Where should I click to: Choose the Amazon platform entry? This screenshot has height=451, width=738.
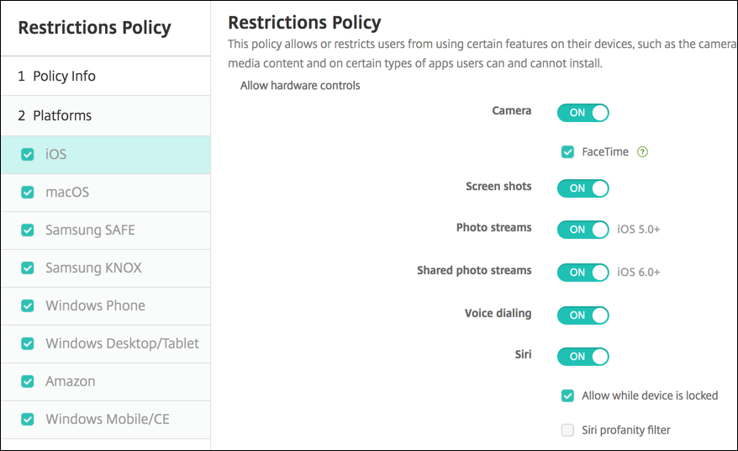point(71,381)
